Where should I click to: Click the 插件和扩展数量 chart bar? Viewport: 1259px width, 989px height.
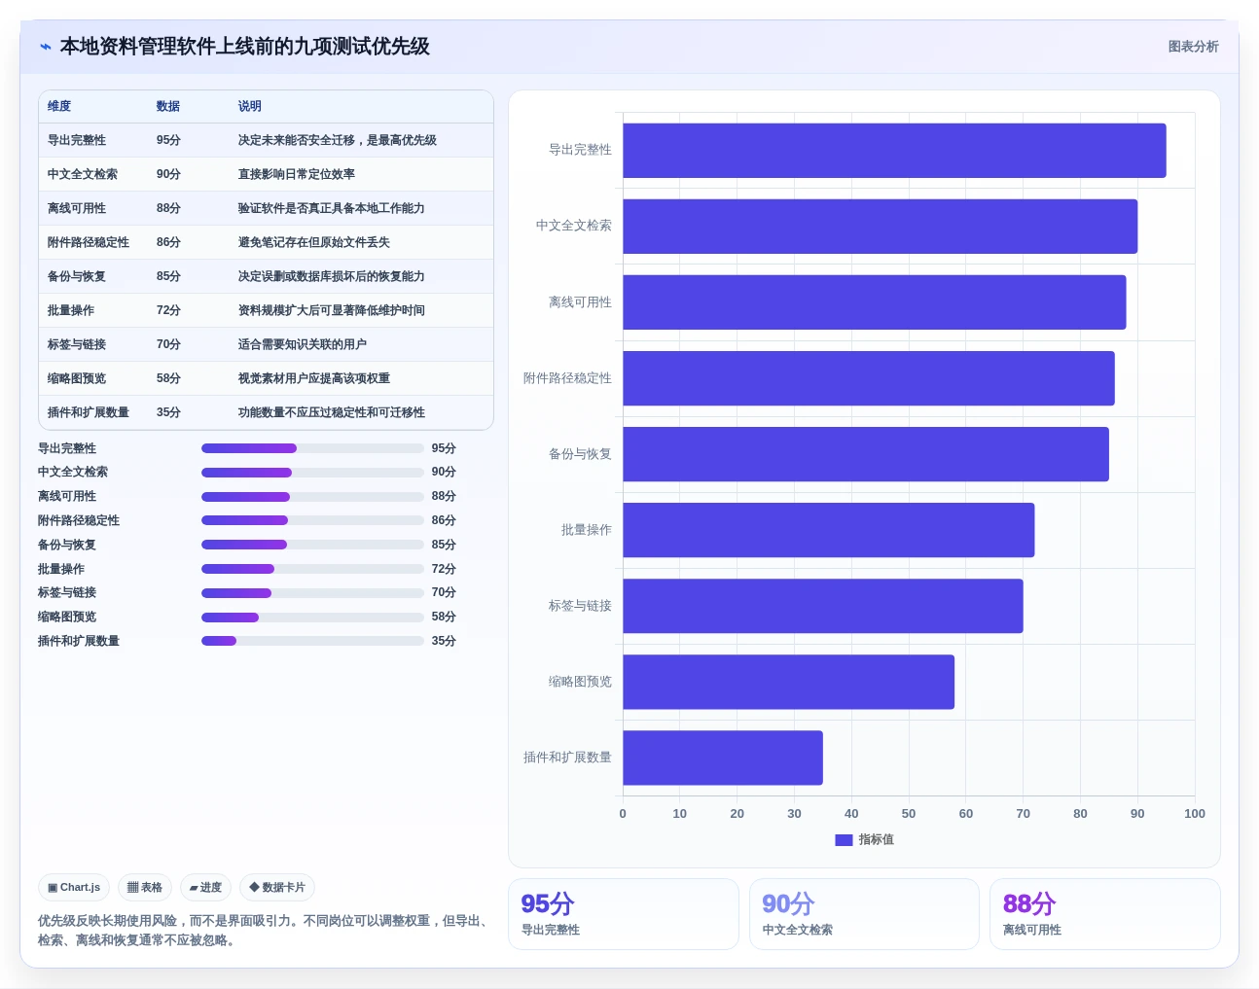click(x=723, y=758)
